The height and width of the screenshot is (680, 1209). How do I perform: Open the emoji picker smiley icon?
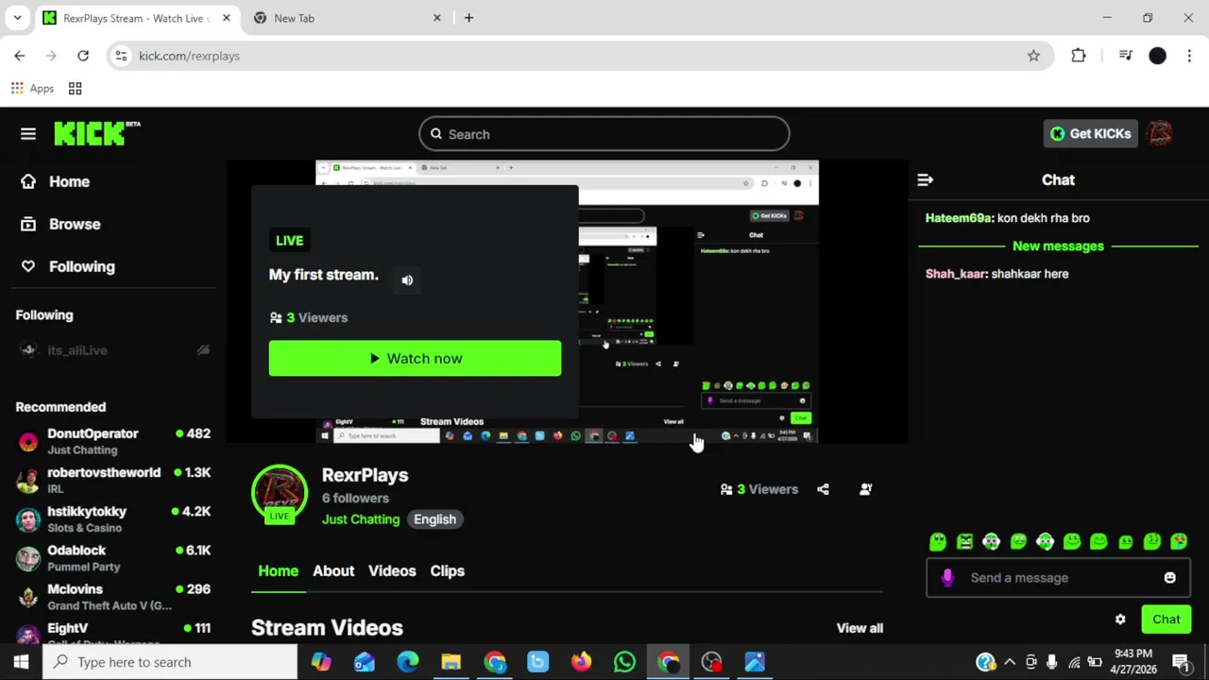pyautogui.click(x=1169, y=578)
